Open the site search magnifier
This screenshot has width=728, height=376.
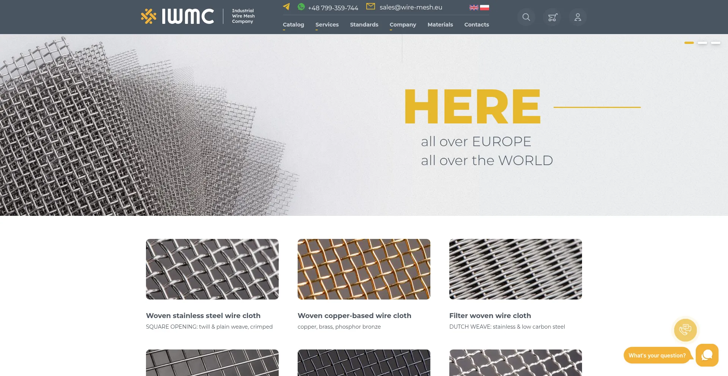point(526,17)
